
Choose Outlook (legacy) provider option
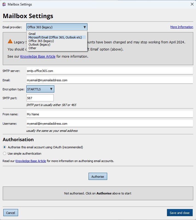(39, 44)
